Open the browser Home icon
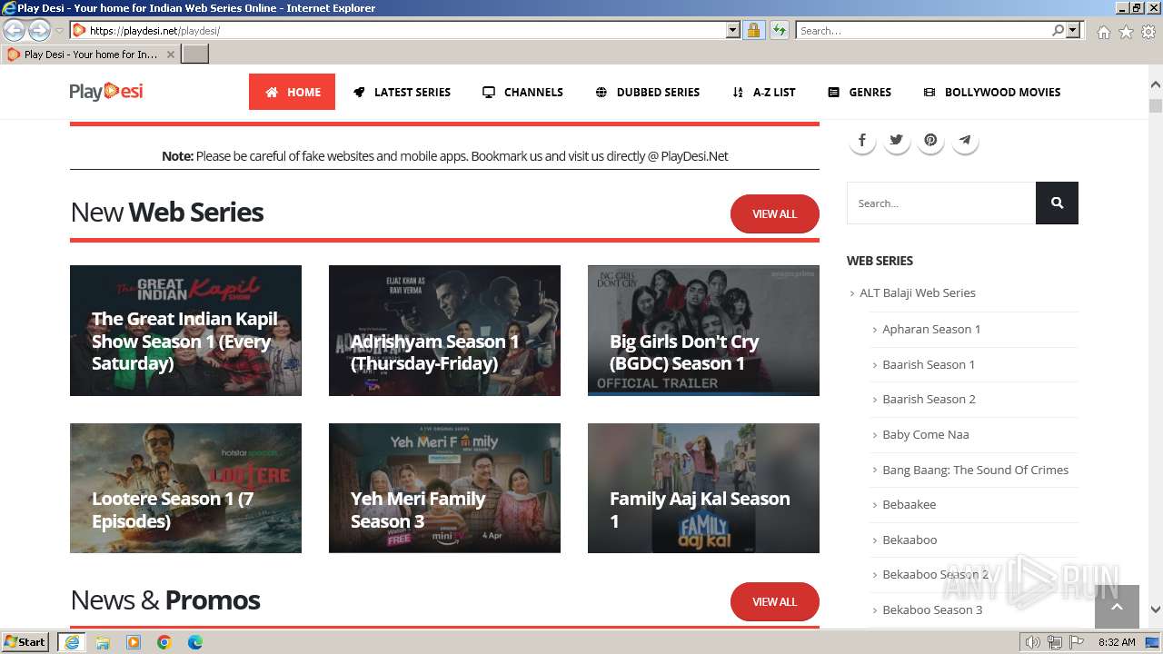This screenshot has width=1163, height=654. click(1103, 32)
